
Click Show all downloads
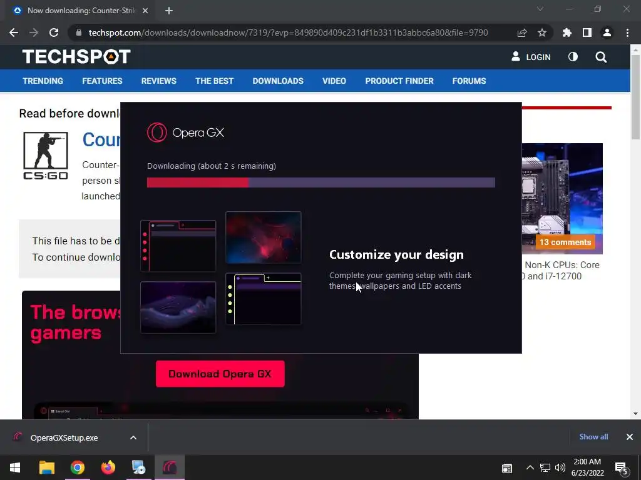(593, 437)
